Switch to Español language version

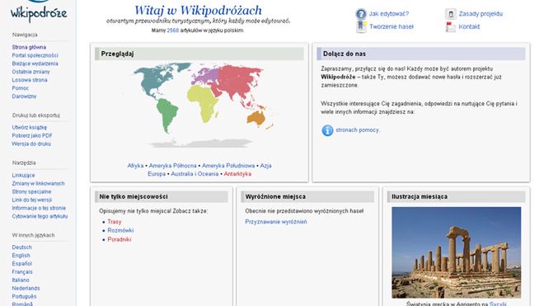[x=22, y=264]
